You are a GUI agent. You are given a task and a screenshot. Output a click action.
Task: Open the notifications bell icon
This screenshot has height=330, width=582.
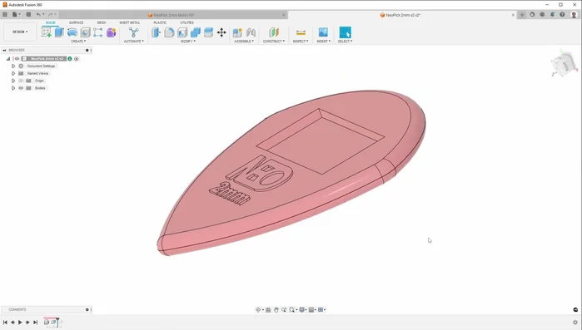point(552,14)
